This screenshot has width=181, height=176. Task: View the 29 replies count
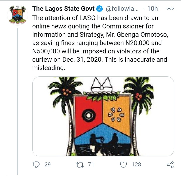[48, 164]
